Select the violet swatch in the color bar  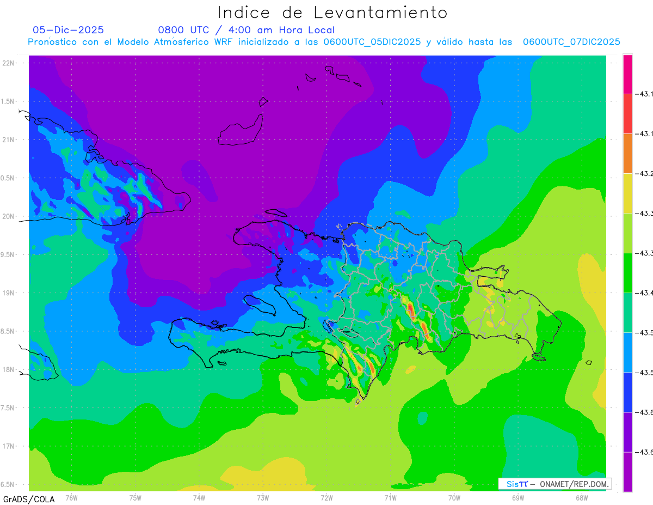coord(627,432)
